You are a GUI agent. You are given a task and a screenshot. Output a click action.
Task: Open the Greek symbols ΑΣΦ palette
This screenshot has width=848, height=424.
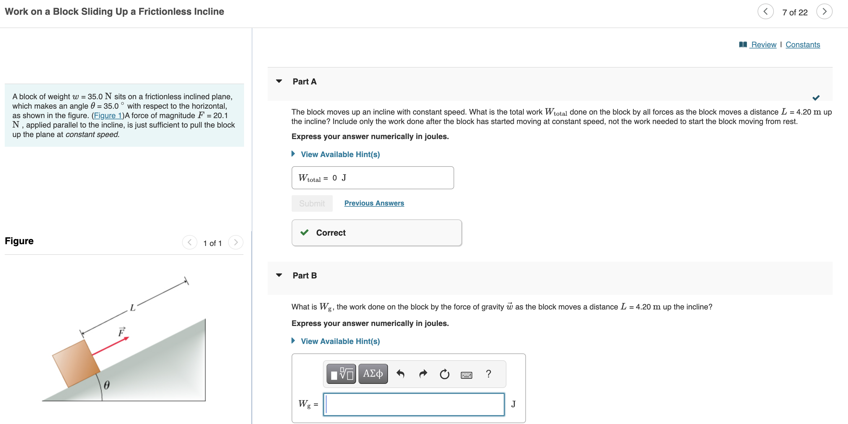tap(373, 374)
